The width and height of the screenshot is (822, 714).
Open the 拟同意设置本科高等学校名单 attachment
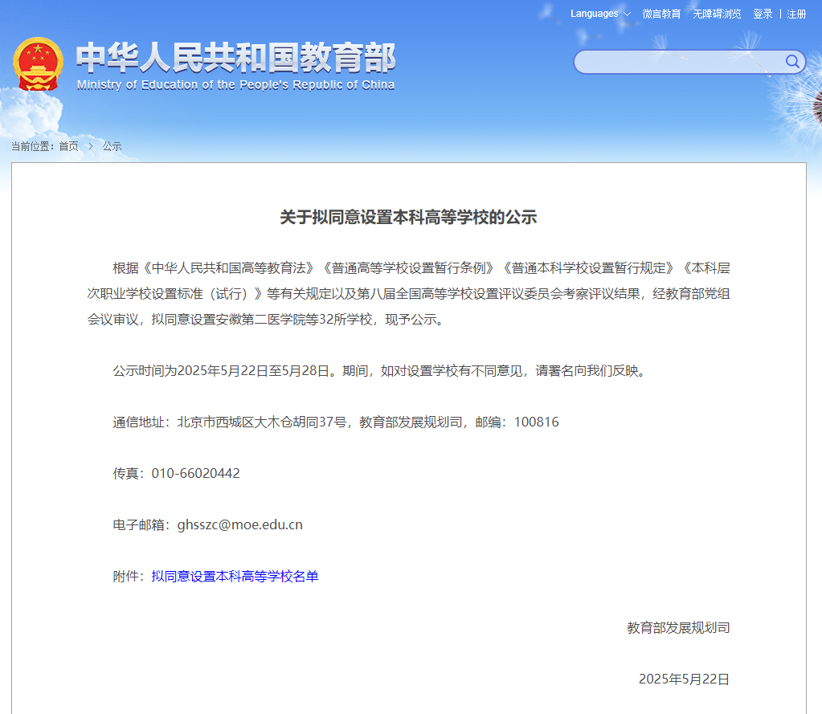(x=235, y=576)
